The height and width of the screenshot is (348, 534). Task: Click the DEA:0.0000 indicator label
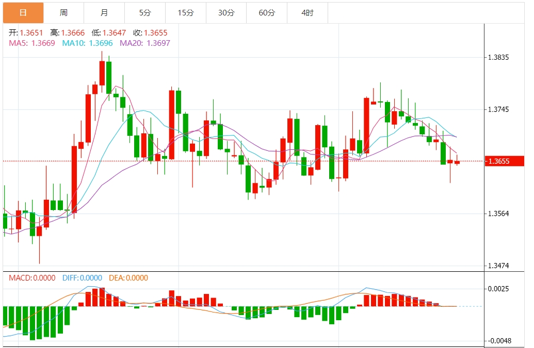pyautogui.click(x=128, y=278)
